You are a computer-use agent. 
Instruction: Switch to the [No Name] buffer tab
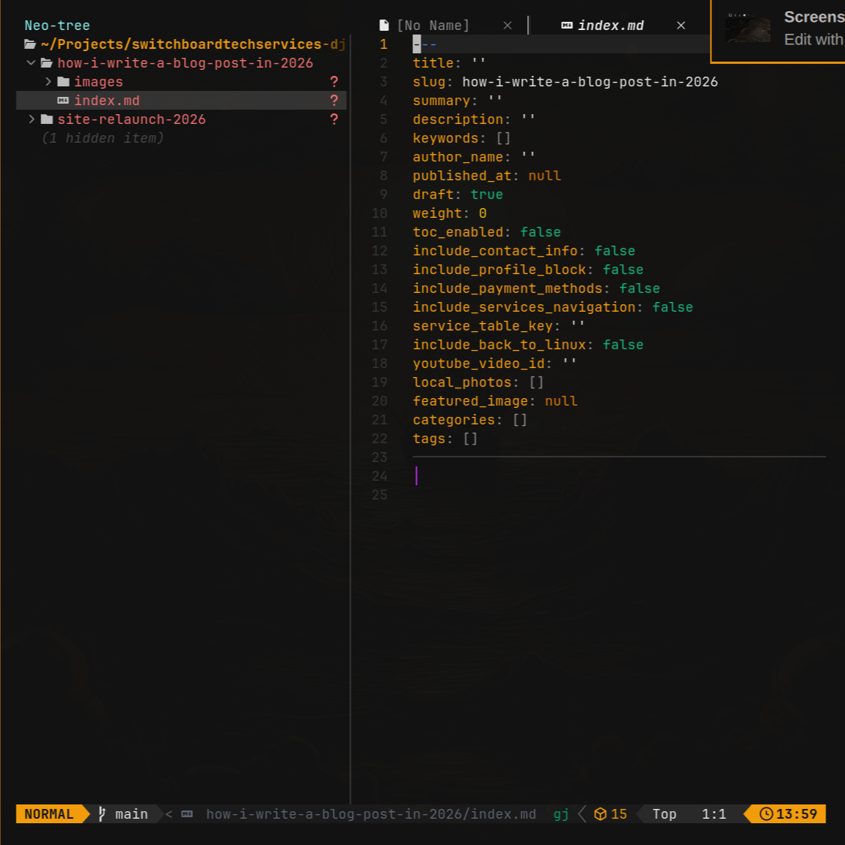tap(433, 26)
